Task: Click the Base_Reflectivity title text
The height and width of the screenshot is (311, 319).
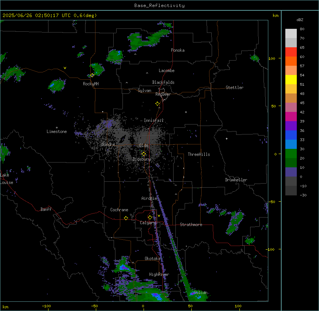Action: click(x=159, y=6)
